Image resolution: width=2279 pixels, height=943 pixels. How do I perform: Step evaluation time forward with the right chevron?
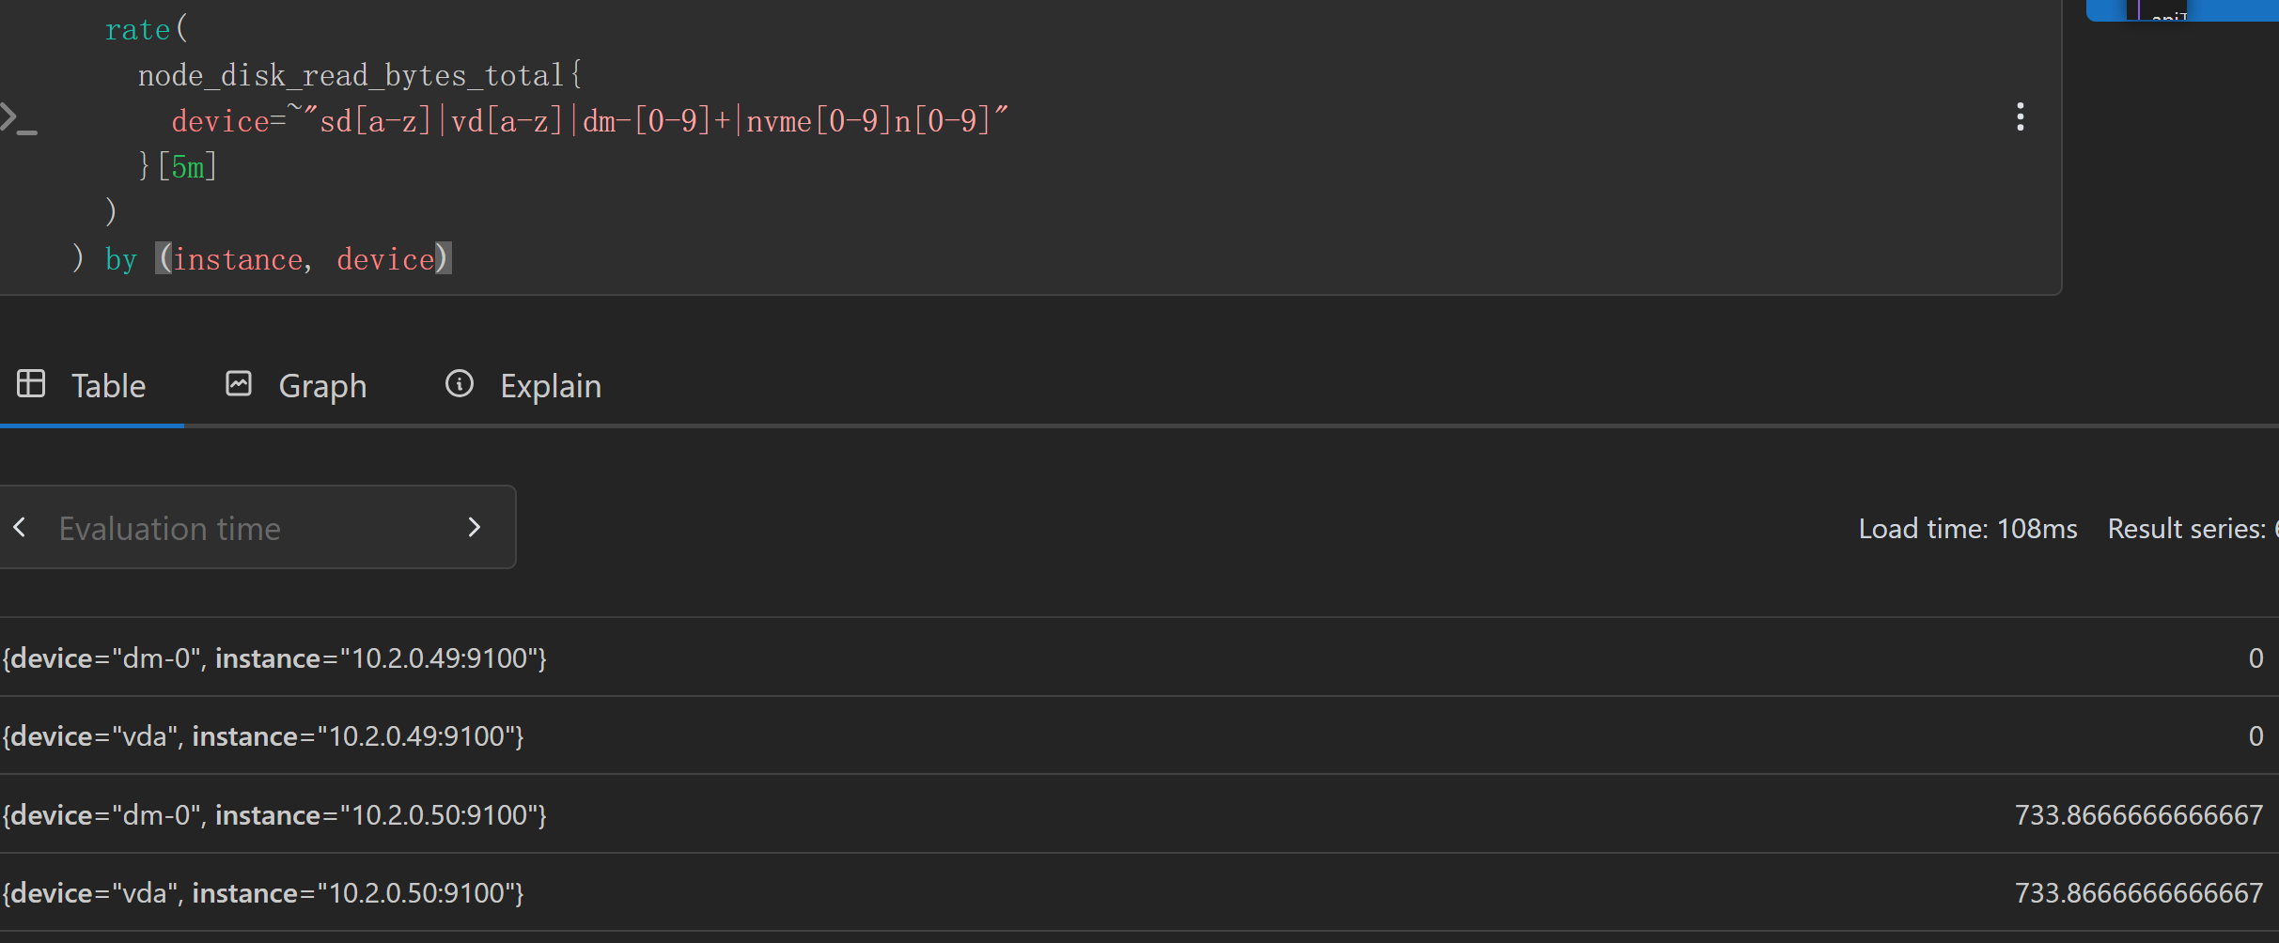click(x=475, y=528)
